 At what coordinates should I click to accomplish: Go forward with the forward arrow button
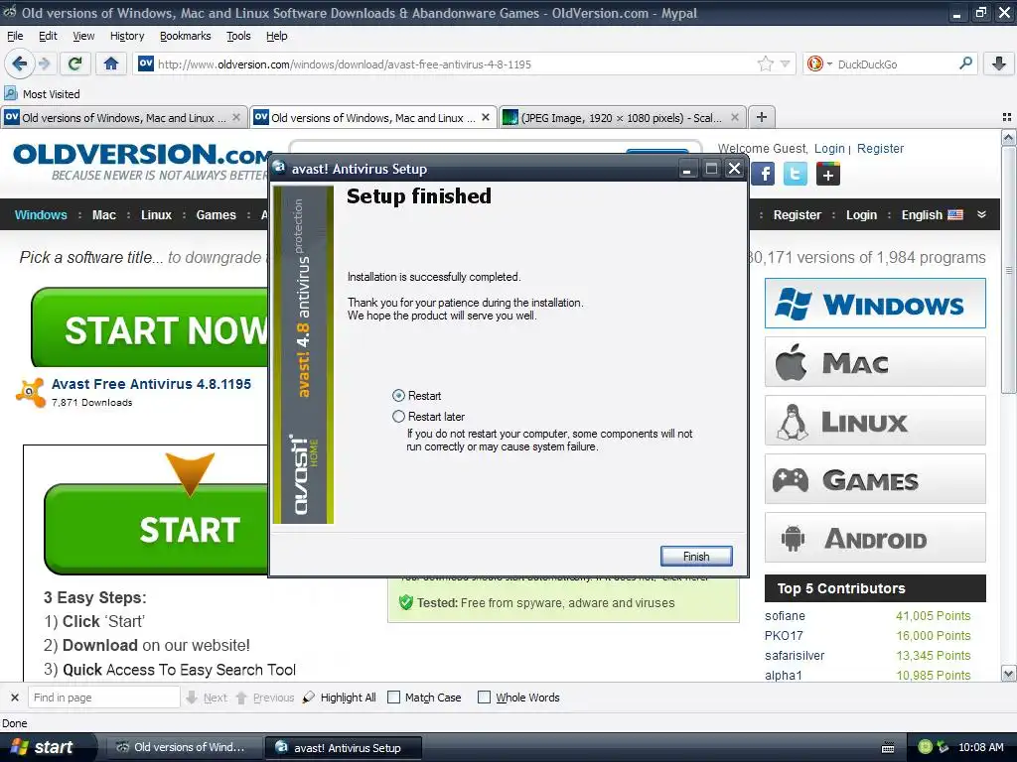coord(44,63)
